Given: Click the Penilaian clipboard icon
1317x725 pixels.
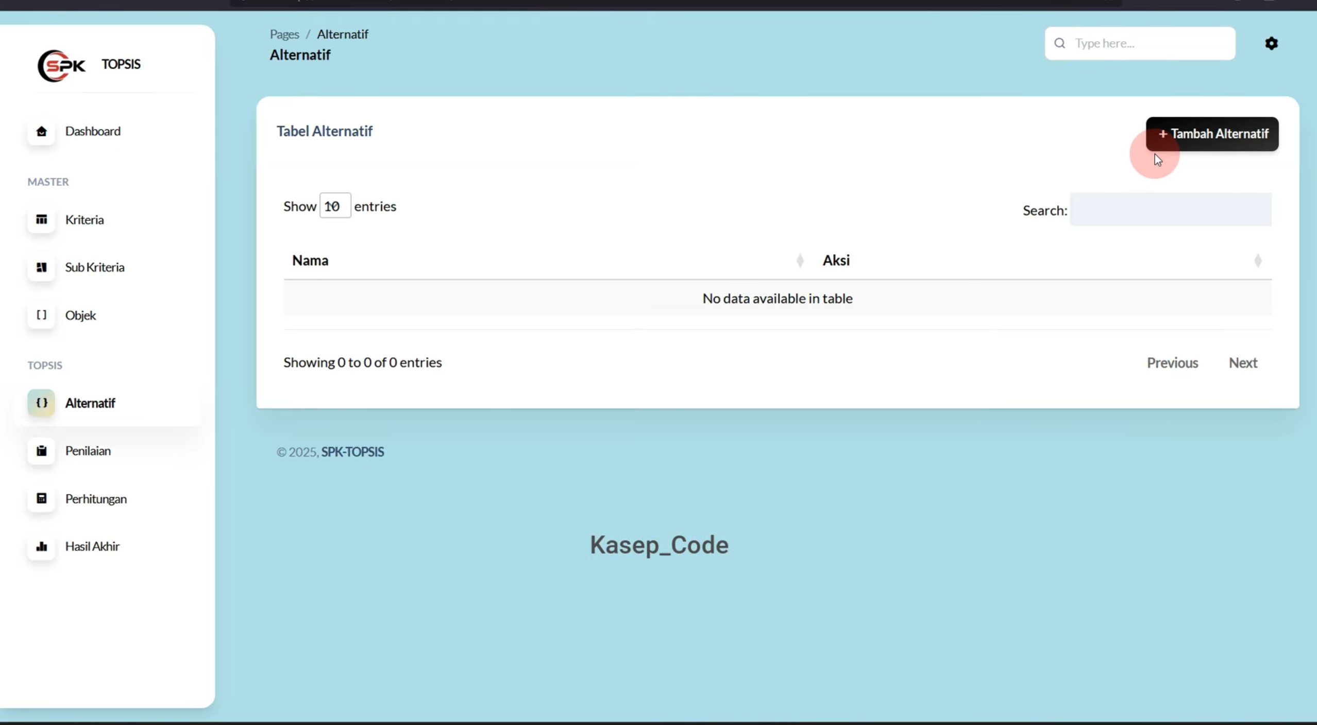Looking at the screenshot, I should click(x=42, y=451).
